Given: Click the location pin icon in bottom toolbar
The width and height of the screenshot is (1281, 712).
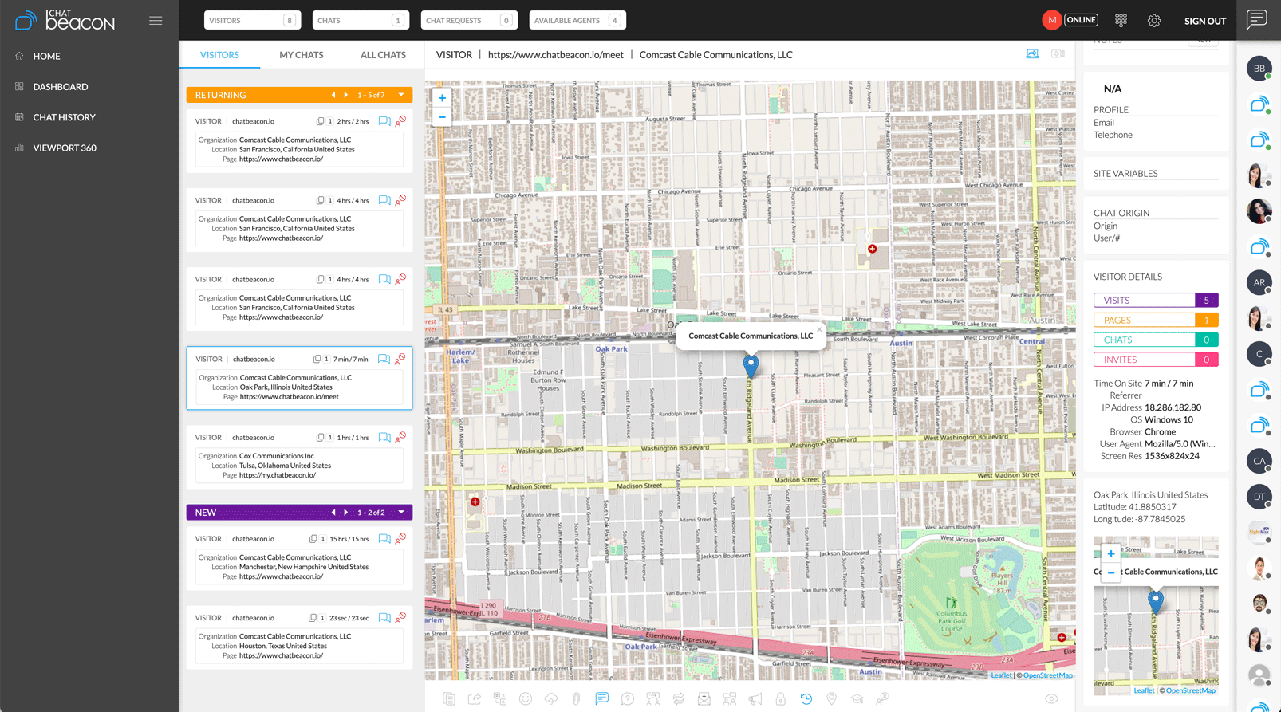Looking at the screenshot, I should (x=832, y=698).
